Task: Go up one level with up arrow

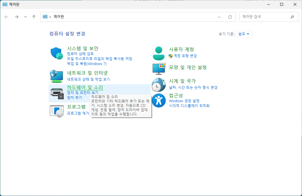Action: pyautogui.click(x=34, y=17)
